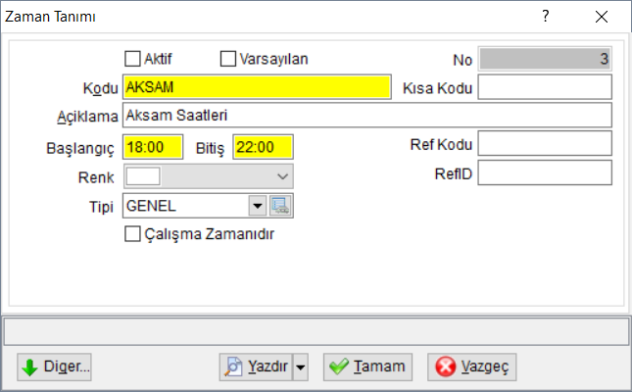Select the Başlangıç time field 18:00

tap(153, 147)
